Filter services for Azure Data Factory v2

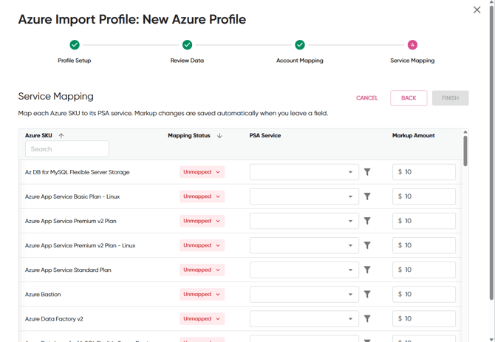(x=367, y=318)
